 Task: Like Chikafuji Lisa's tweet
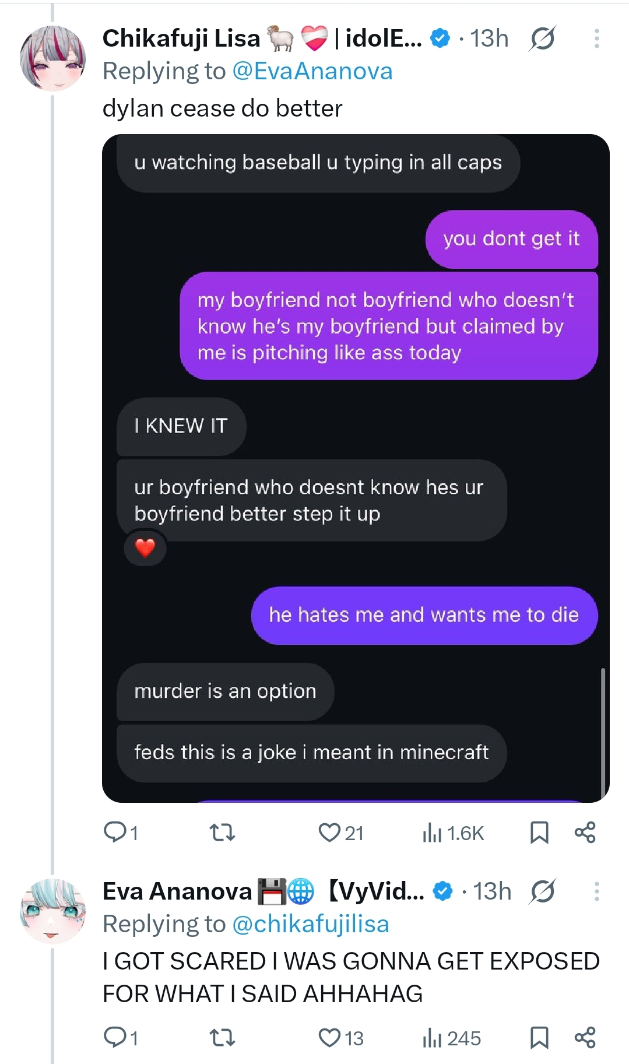[x=329, y=832]
